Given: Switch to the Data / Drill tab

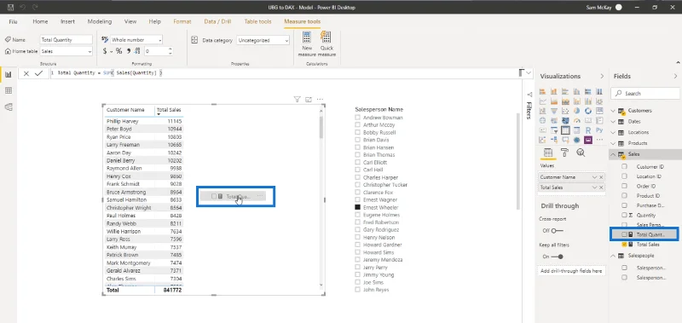Looking at the screenshot, I should (x=217, y=21).
